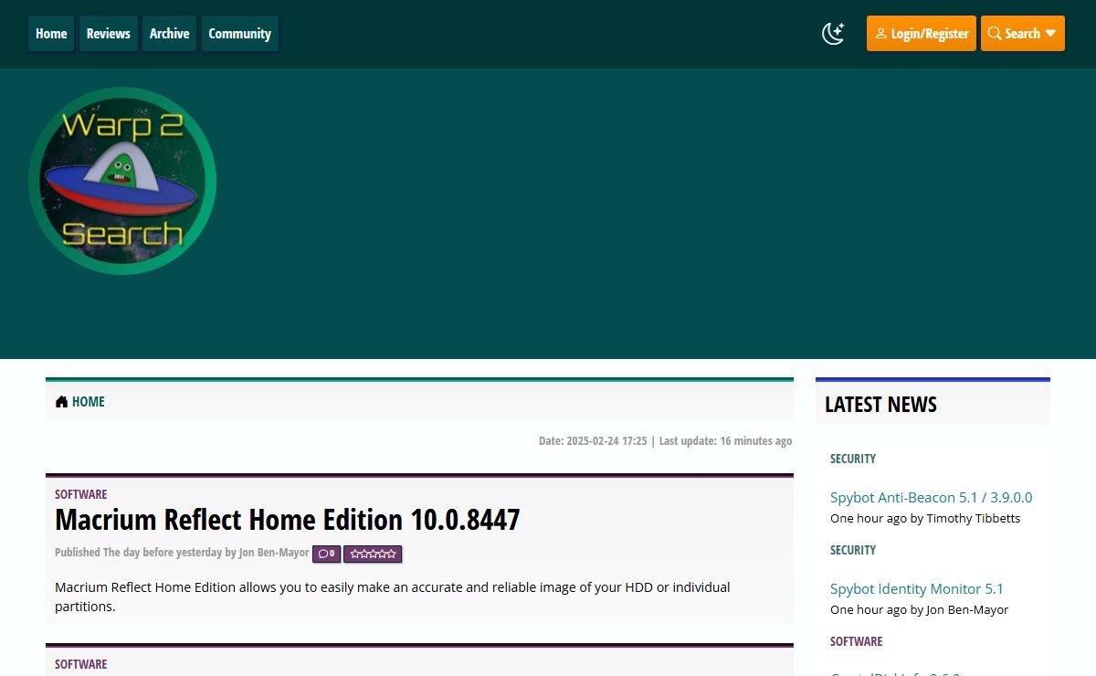Click the comments count badge for Macrium Reflect
This screenshot has height=676, width=1096.
(x=326, y=554)
